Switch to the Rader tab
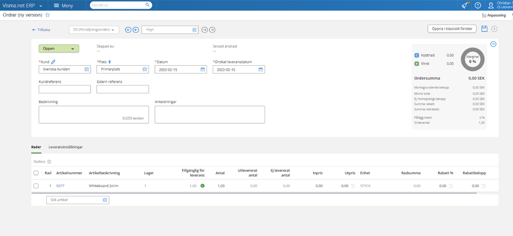The width and height of the screenshot is (513, 236). click(36, 147)
